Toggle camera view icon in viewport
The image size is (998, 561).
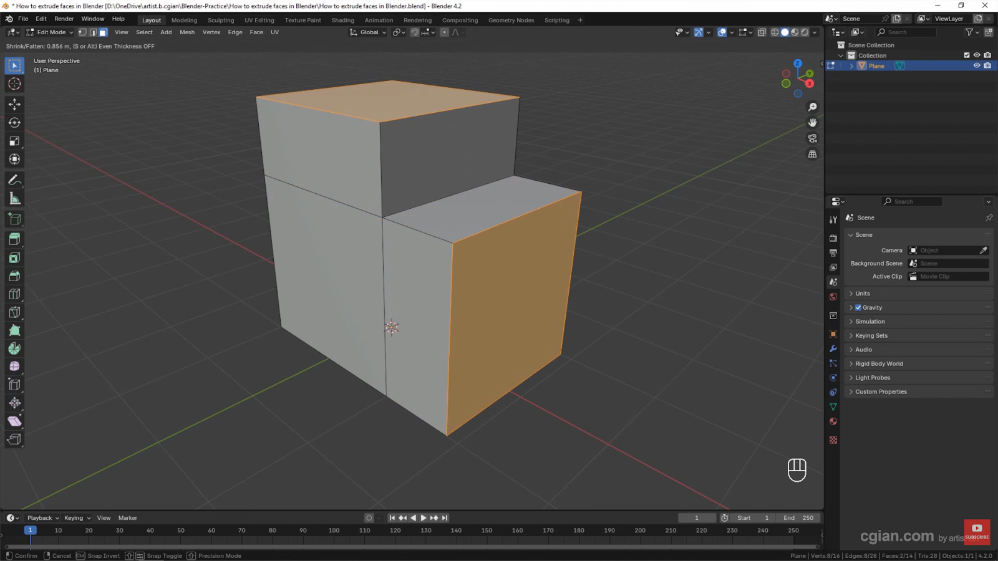pos(812,138)
